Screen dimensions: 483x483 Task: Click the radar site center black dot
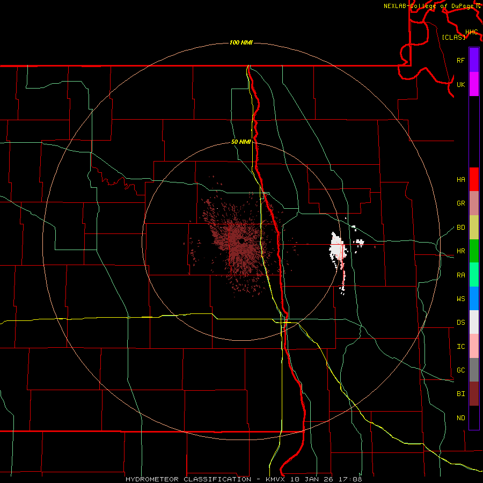click(241, 241)
